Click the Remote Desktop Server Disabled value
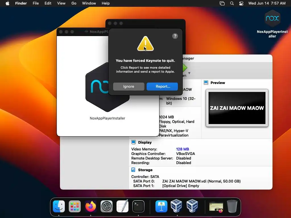Screen dimensions: 291x218 [184, 158]
